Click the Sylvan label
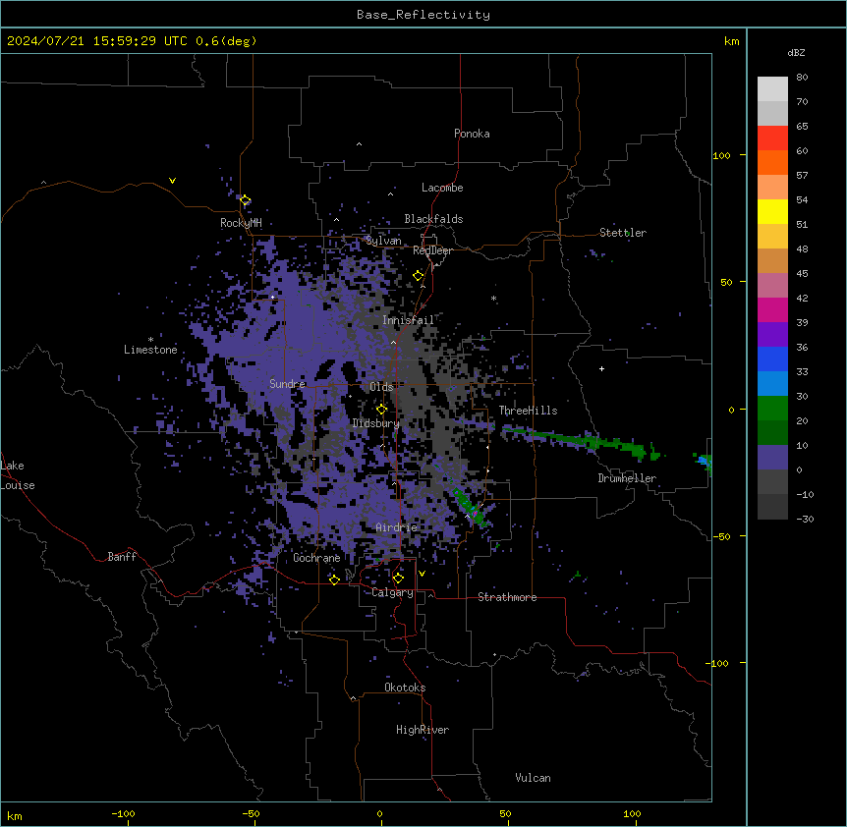This screenshot has height=827, width=847. [x=383, y=241]
